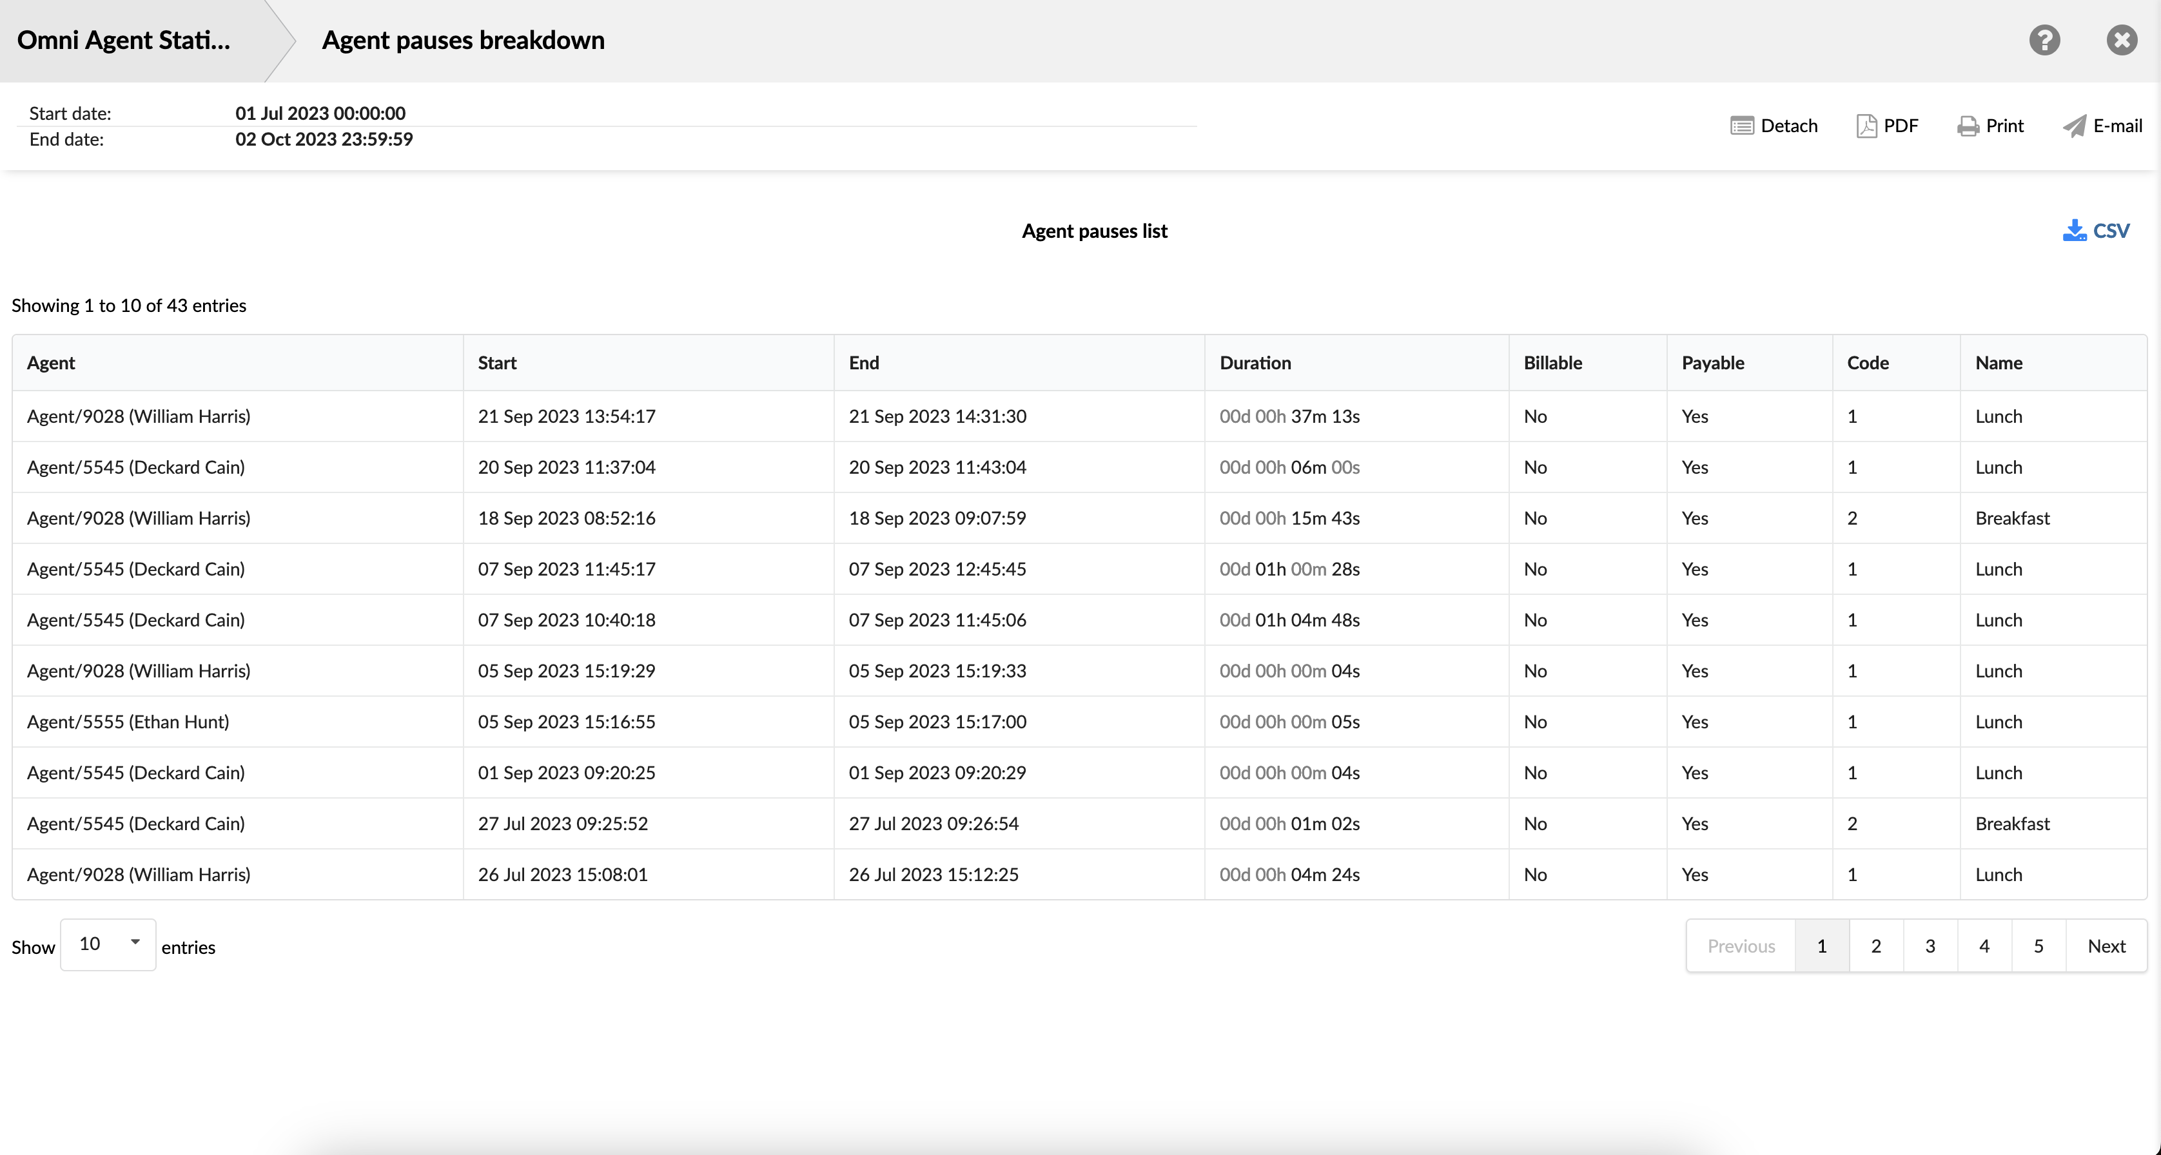Open the help question mark icon
This screenshot has width=2161, height=1155.
(x=2044, y=40)
